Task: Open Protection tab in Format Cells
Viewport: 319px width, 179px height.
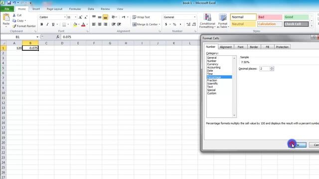Action: tap(282, 47)
